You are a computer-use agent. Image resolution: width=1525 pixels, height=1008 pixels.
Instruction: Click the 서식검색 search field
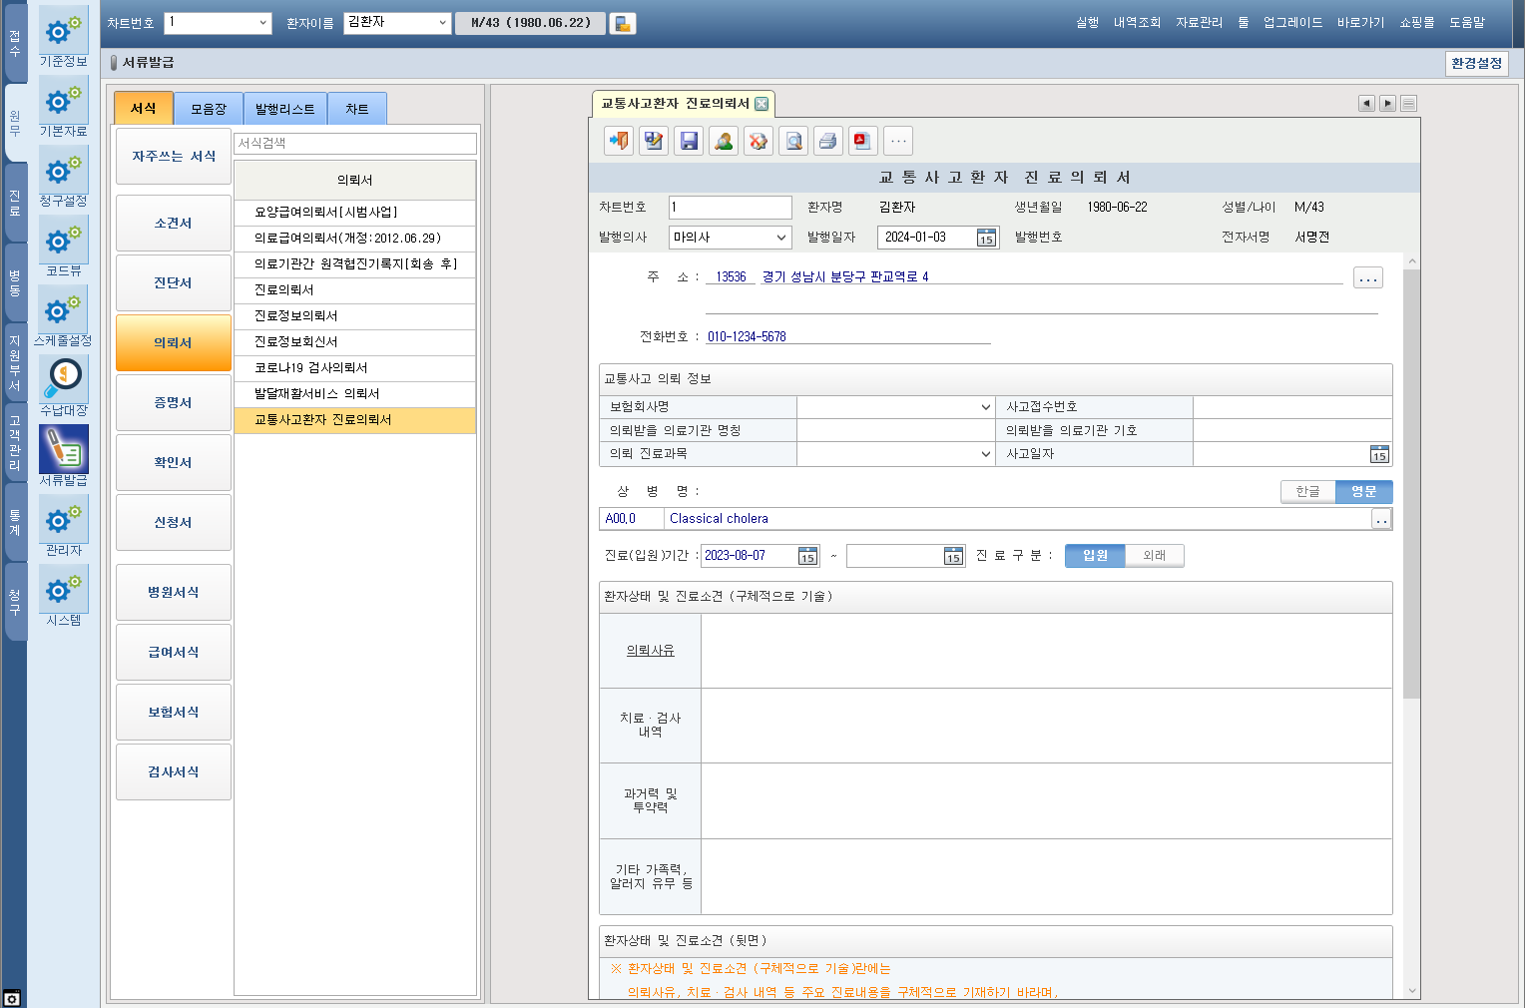[354, 143]
